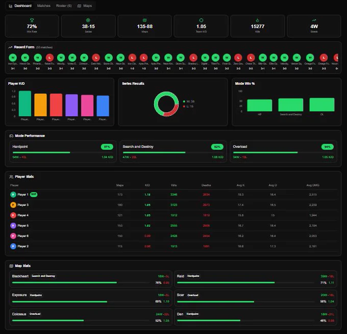Click Player 2's blue avatar
Image resolution: width=347 pixels, height=334 pixels.
tap(13, 246)
